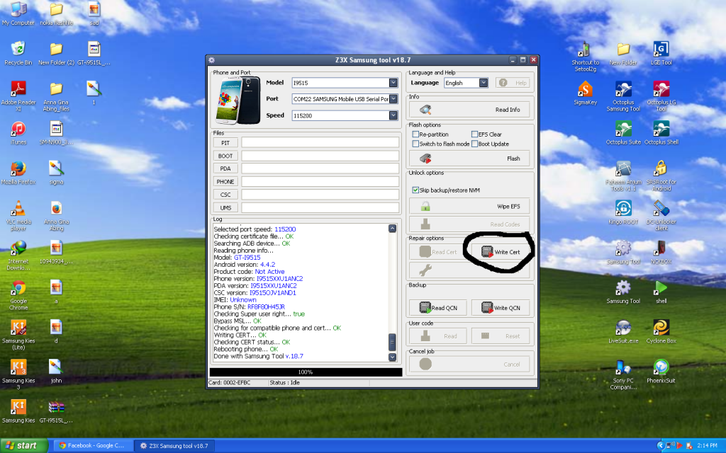Select the LiveSuit.exe desktop icon
The width and height of the screenshot is (726, 453).
(623, 331)
